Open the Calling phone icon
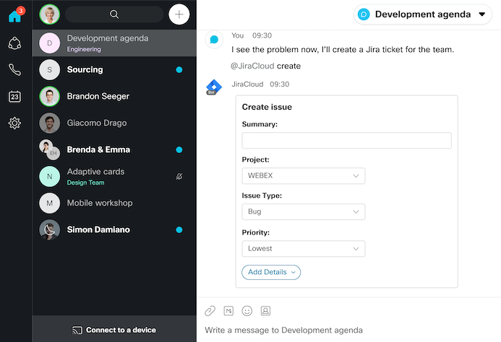Screen dimensions: 501x342 click(x=14, y=69)
